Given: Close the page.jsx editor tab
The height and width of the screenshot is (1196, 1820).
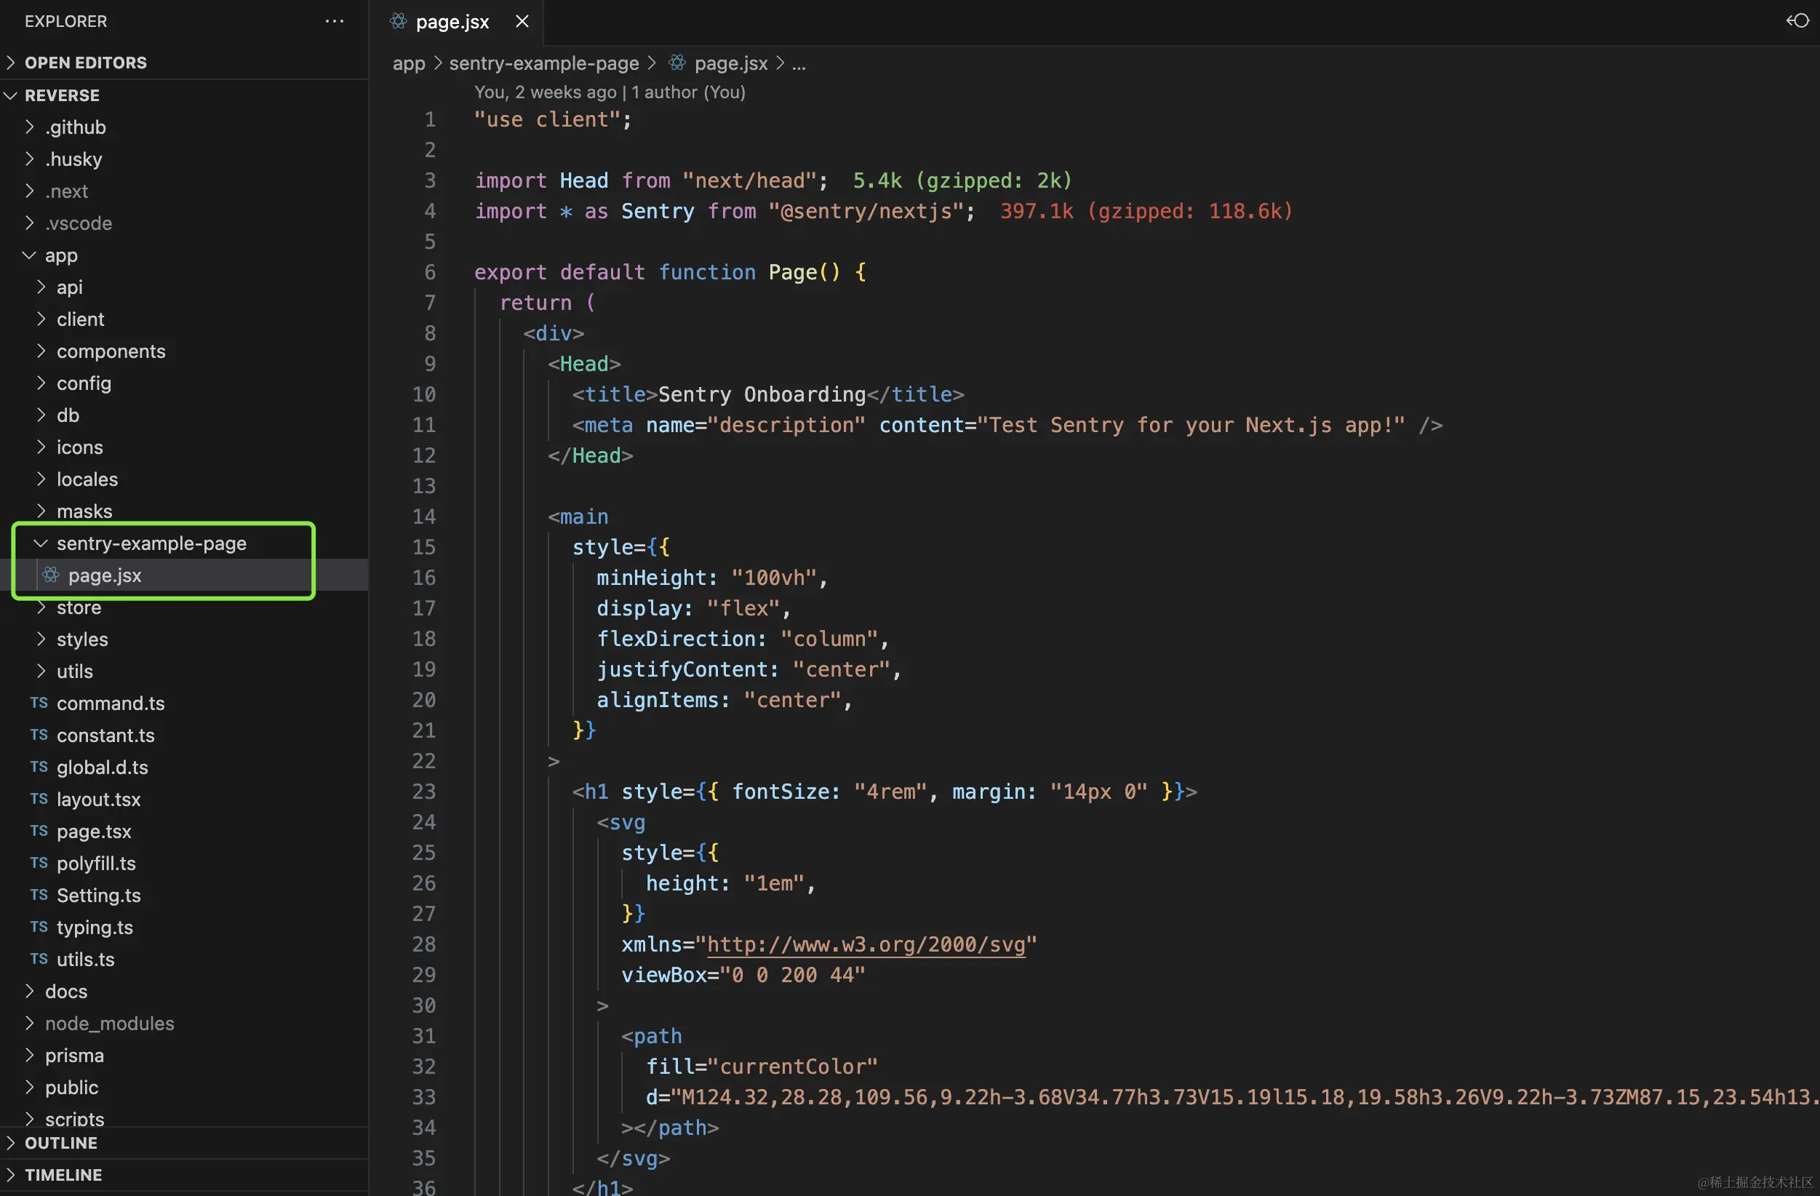Looking at the screenshot, I should [522, 21].
